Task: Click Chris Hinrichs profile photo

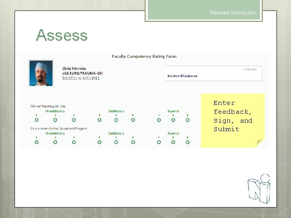Action: [x=41, y=73]
